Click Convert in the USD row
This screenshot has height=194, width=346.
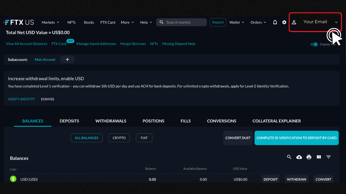(324, 179)
